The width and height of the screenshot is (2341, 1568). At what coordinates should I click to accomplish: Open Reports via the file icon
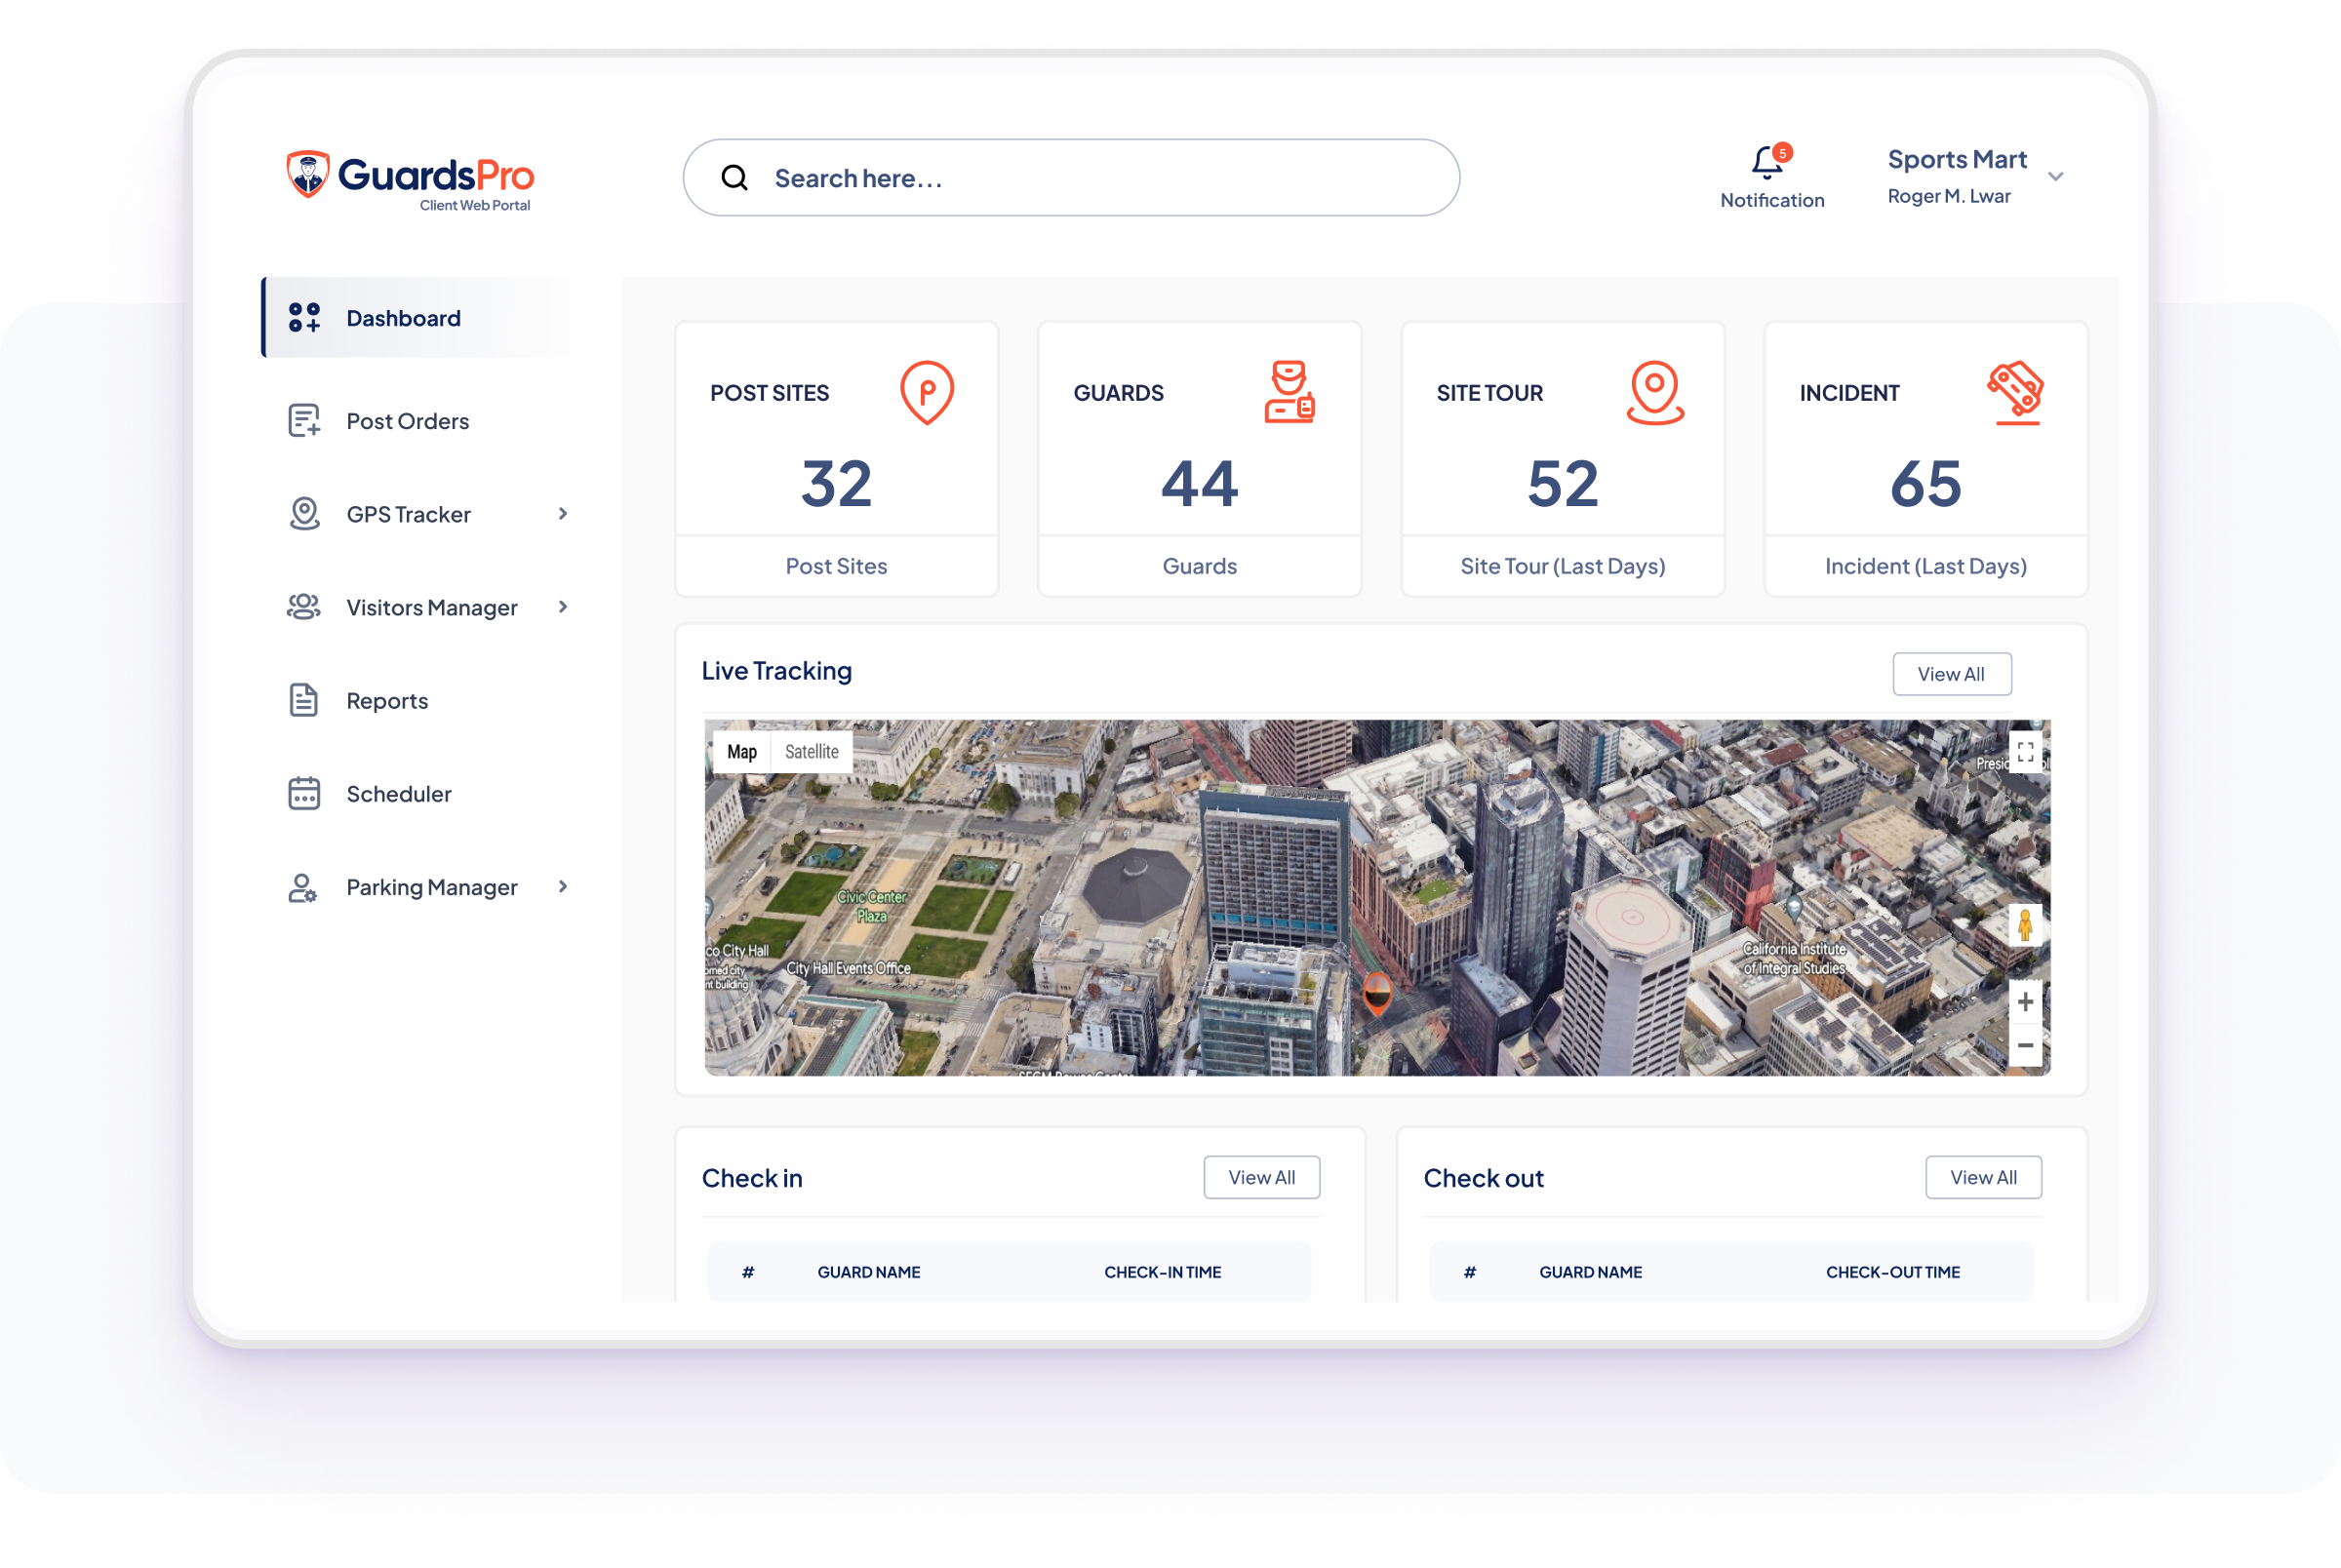coord(303,700)
